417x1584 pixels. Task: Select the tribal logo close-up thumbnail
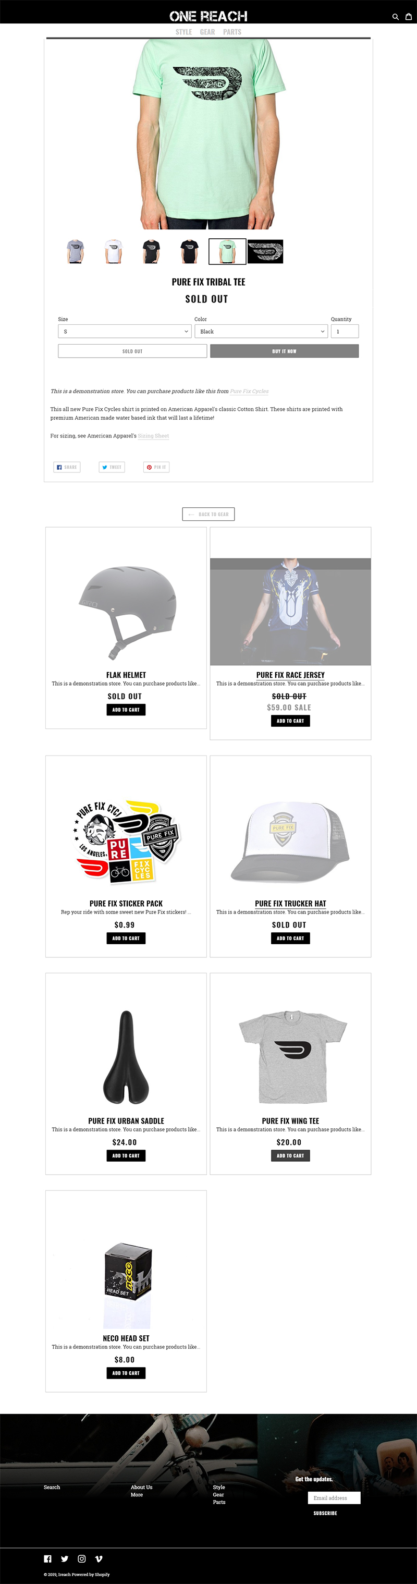tap(265, 251)
